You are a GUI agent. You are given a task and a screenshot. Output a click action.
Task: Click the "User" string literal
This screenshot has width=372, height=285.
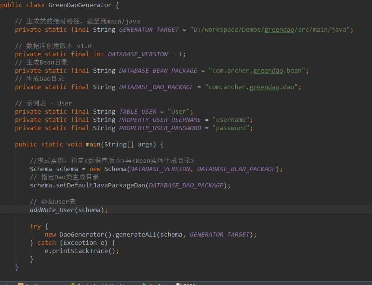pyautogui.click(x=179, y=111)
